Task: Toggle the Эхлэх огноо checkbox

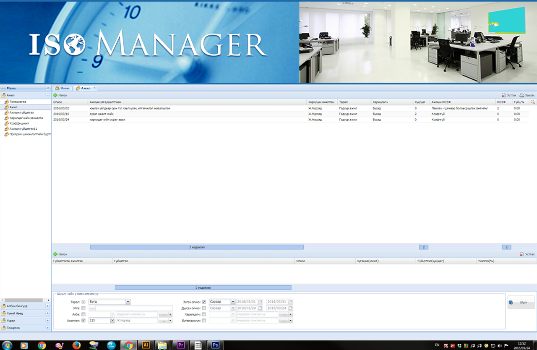Action: pos(204,302)
